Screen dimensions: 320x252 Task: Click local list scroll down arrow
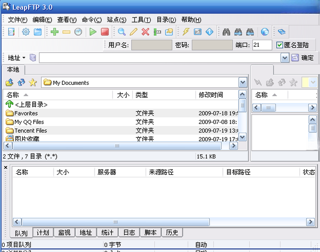pos(242,137)
